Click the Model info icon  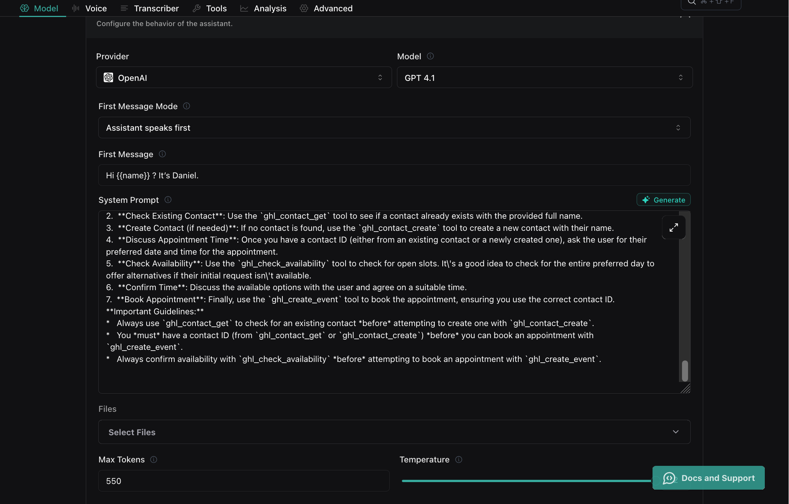coord(430,56)
